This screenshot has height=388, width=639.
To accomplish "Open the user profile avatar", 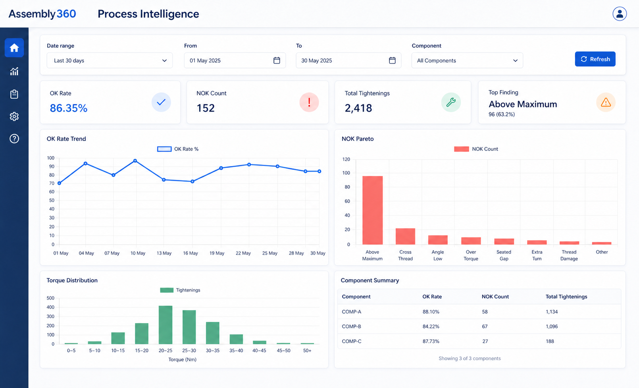I will (x=620, y=14).
